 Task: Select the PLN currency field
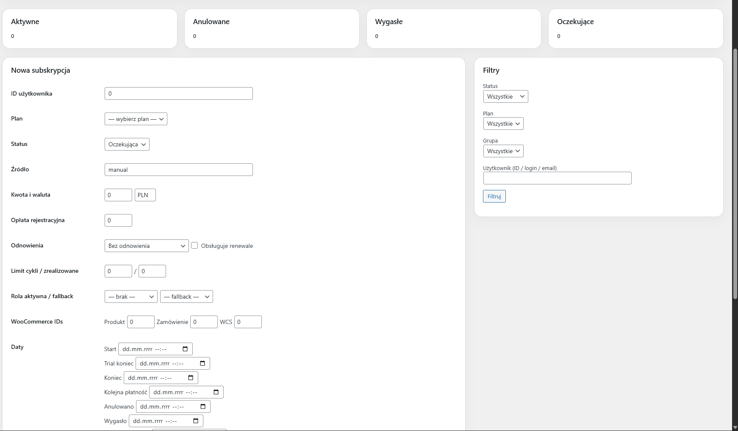pyautogui.click(x=145, y=195)
